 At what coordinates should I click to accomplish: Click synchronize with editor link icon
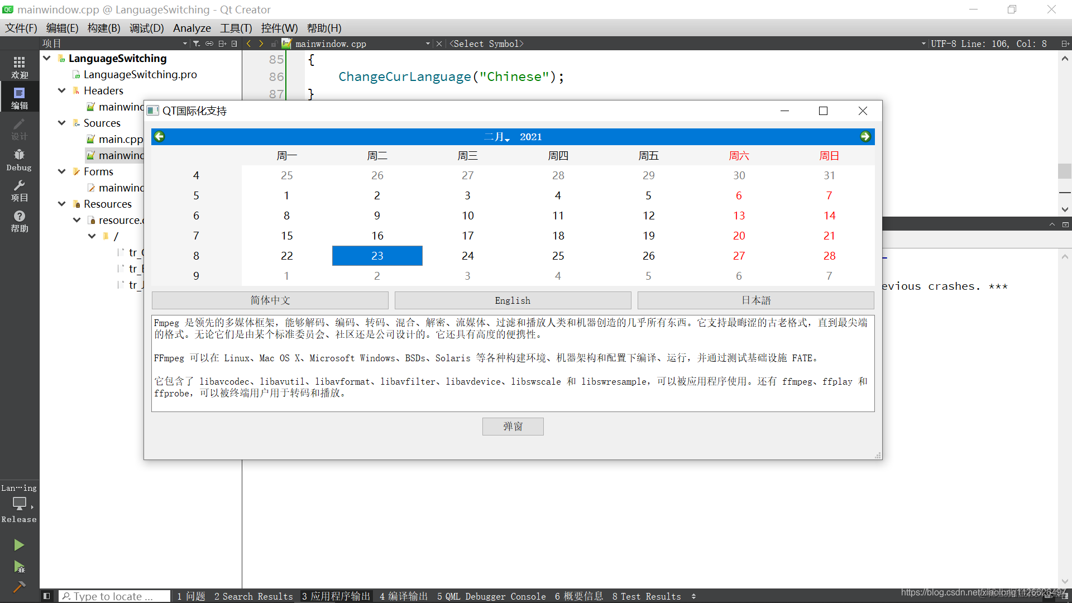[x=209, y=44]
